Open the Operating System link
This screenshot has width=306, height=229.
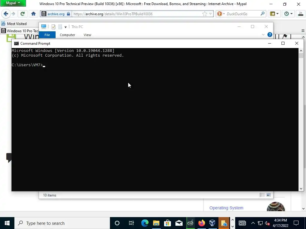click(x=226, y=208)
